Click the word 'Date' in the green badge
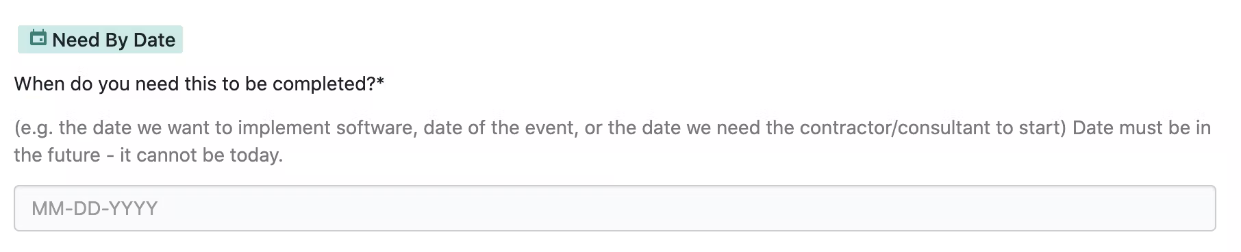This screenshot has height=252, width=1241. 154,40
